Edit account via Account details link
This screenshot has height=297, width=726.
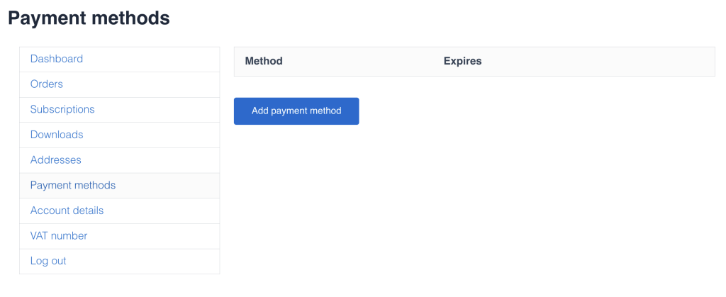point(67,211)
